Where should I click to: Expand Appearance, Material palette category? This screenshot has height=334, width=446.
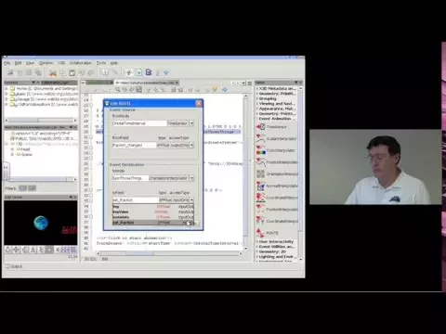276,109
